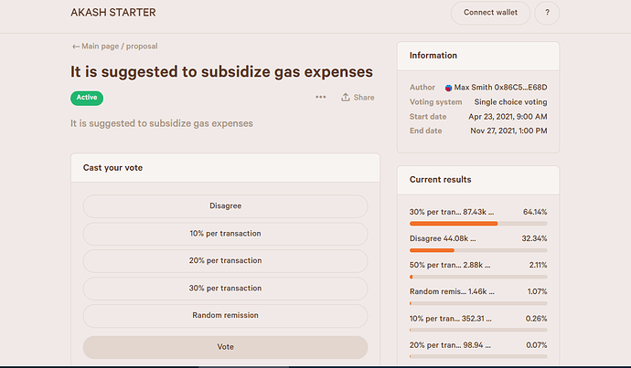Select the Random remission option
The image size is (631, 368).
coord(225,316)
